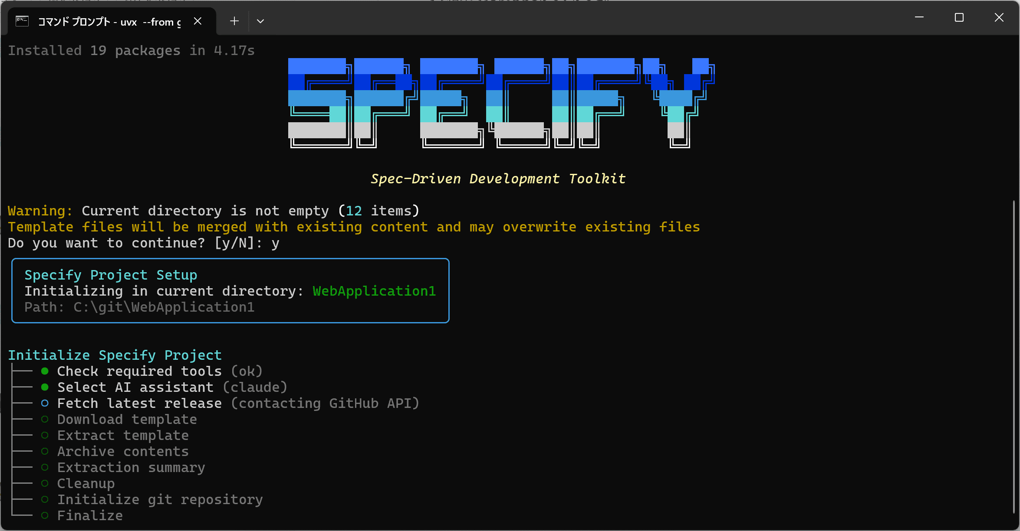Toggle the status circle beside Initialize git repository
This screenshot has height=531, width=1020.
(44, 499)
